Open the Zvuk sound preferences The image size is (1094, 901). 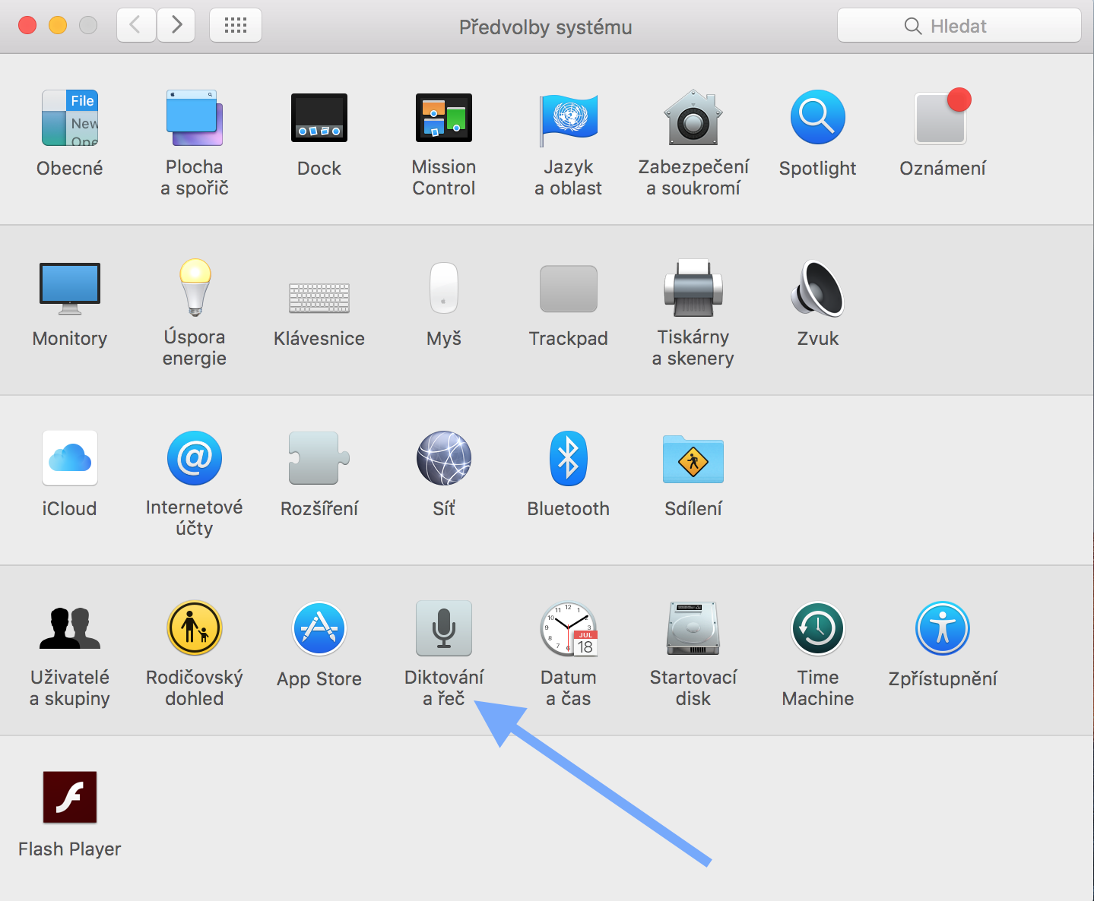817,289
